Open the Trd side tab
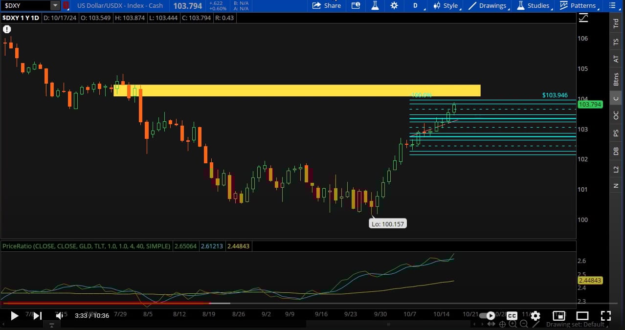625x330 pixels. click(x=616, y=23)
